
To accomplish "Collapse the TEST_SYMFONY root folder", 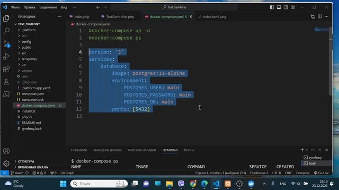I will (29, 24).
